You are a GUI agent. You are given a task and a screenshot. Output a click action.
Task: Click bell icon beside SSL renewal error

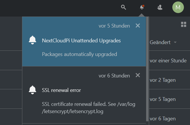click(x=32, y=90)
